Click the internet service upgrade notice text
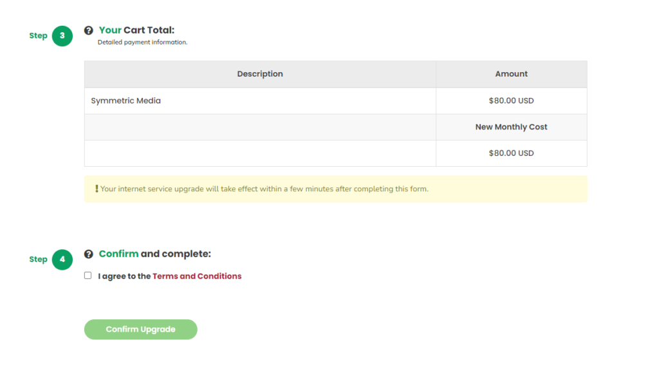The height and width of the screenshot is (385, 659). tap(265, 189)
